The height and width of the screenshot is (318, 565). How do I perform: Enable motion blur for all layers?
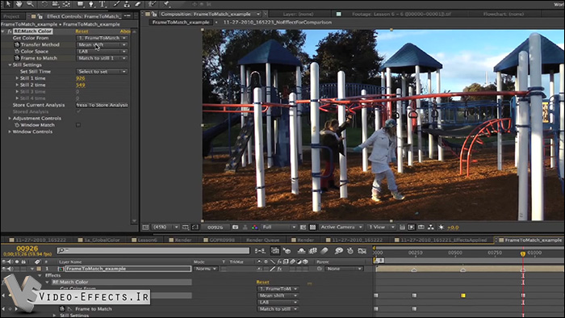point(324,251)
